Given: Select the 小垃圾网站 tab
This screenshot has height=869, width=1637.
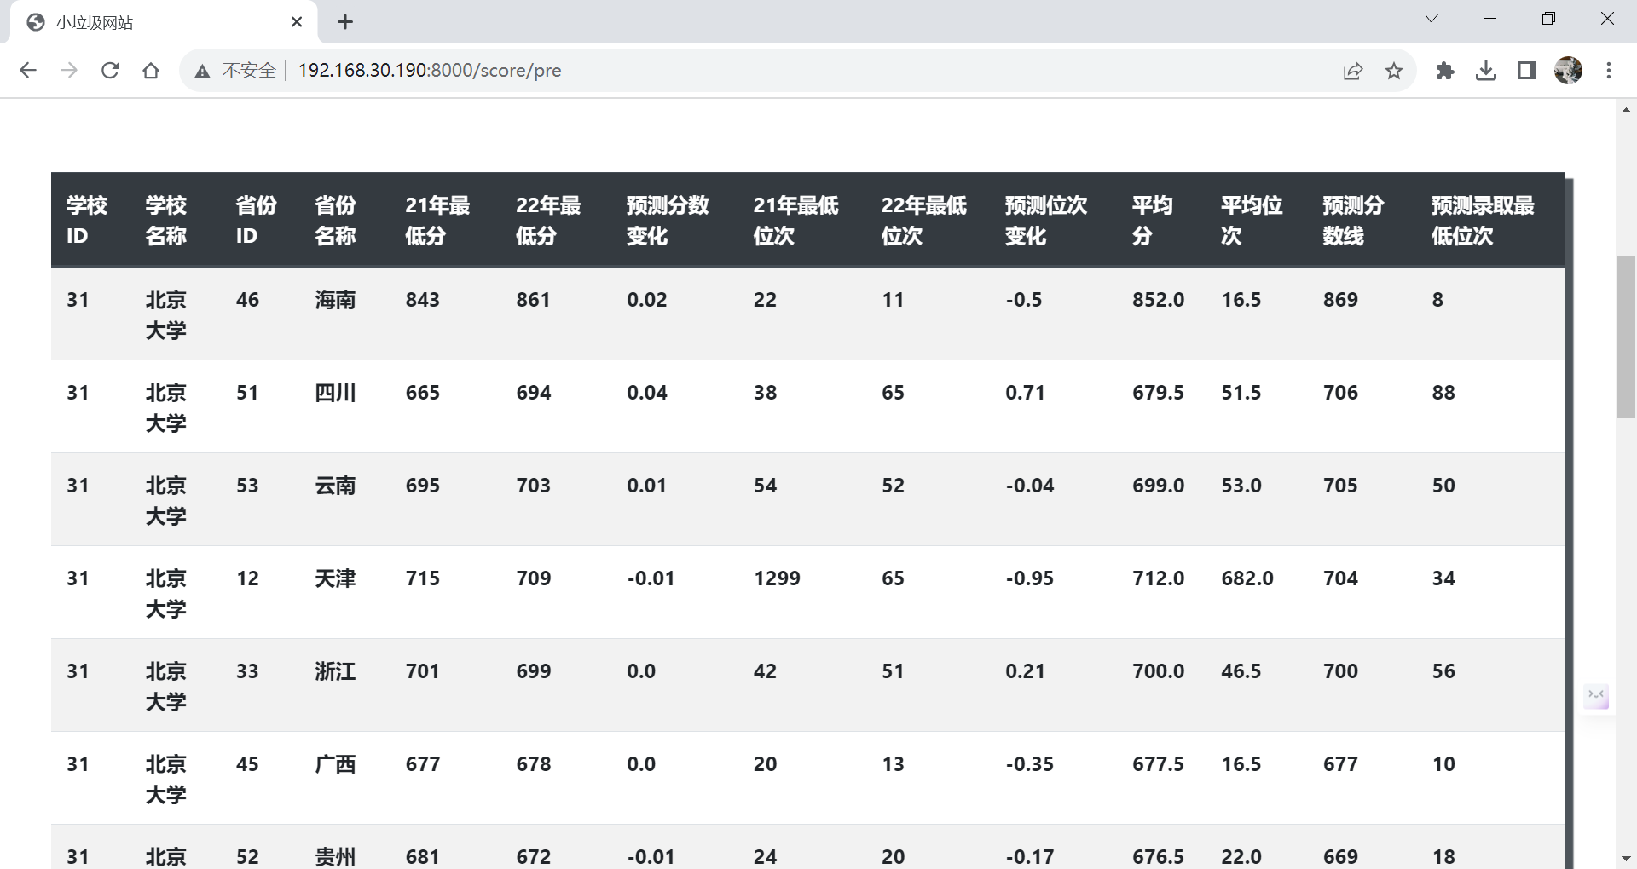Looking at the screenshot, I should [x=164, y=22].
